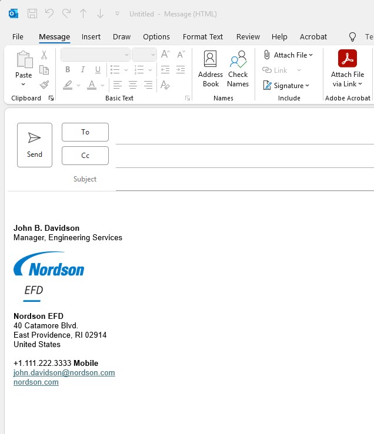Open the Acrobat tab
The width and height of the screenshot is (374, 434).
click(313, 37)
